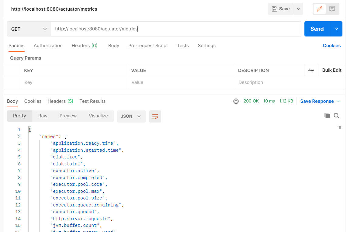Click the Send button
Image resolution: width=347 pixels, height=232 pixels.
(317, 29)
